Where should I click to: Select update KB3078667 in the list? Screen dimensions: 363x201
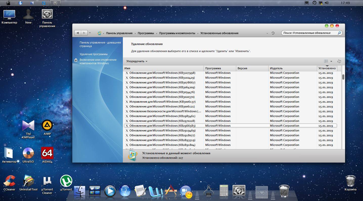coord(230,82)
